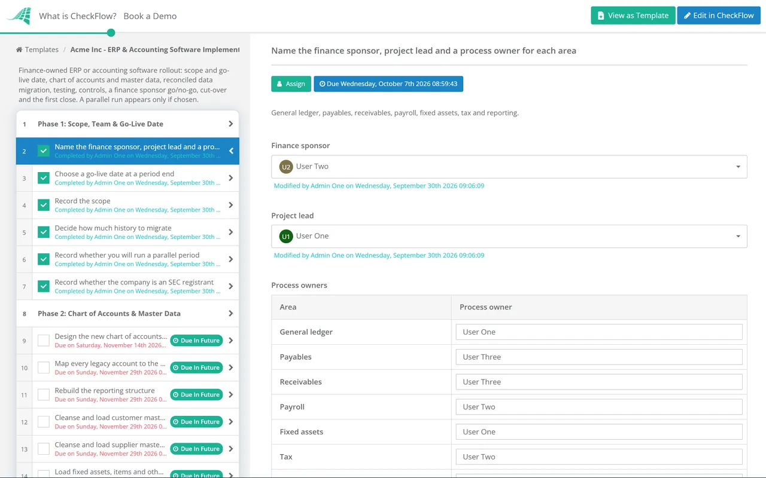
Task: Uncheck 'Record whether you will run a parallel' checkbox
Action: click(44, 259)
